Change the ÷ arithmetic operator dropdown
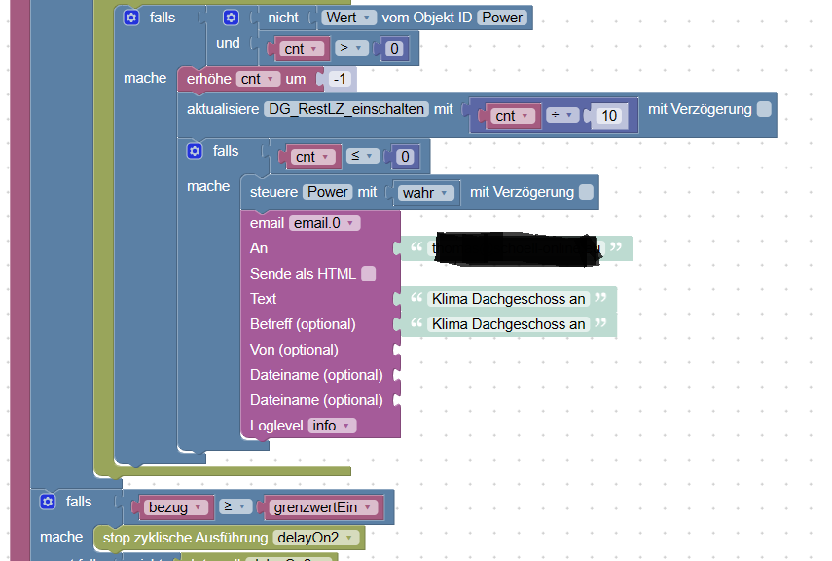832x561 pixels. [562, 115]
